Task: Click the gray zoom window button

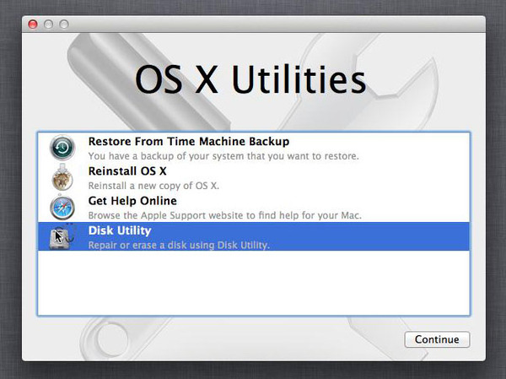Action: [64, 24]
